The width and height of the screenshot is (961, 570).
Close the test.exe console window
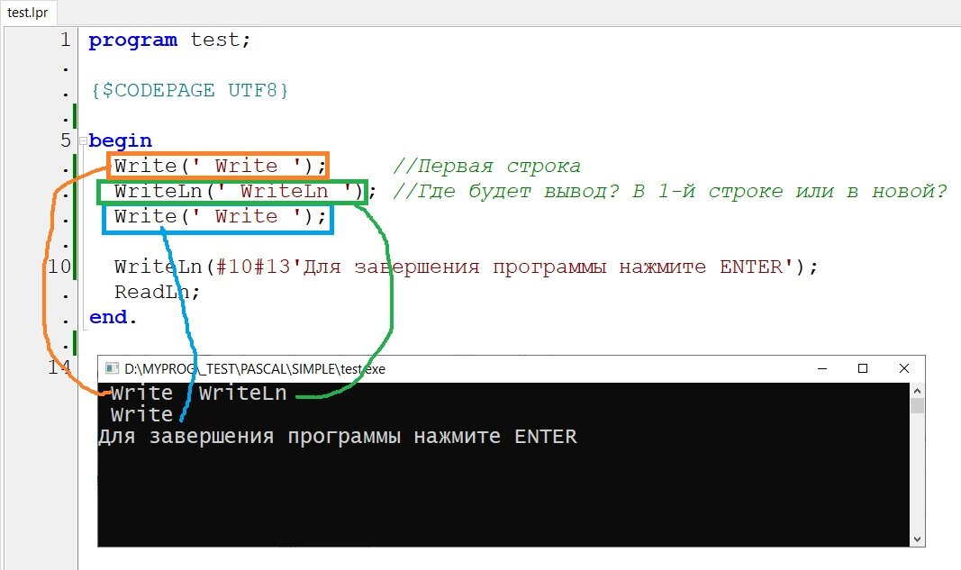[x=903, y=368]
